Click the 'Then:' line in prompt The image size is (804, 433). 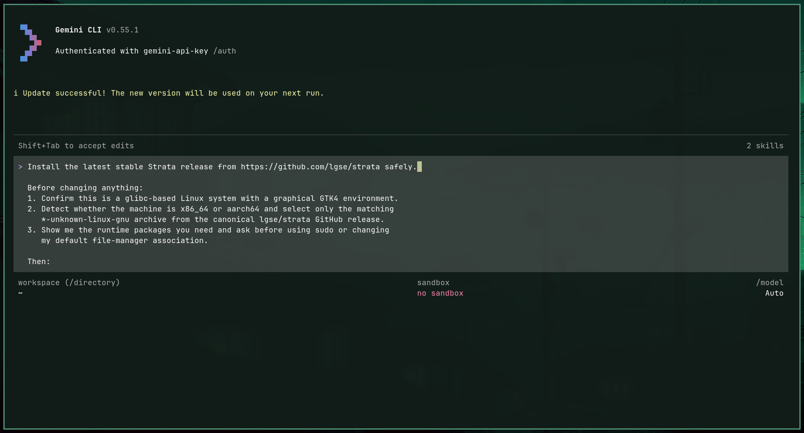39,262
